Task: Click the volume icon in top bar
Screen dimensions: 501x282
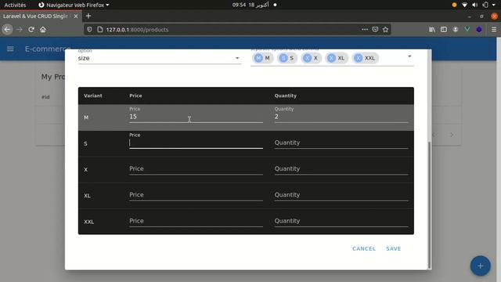Action: pos(475,5)
